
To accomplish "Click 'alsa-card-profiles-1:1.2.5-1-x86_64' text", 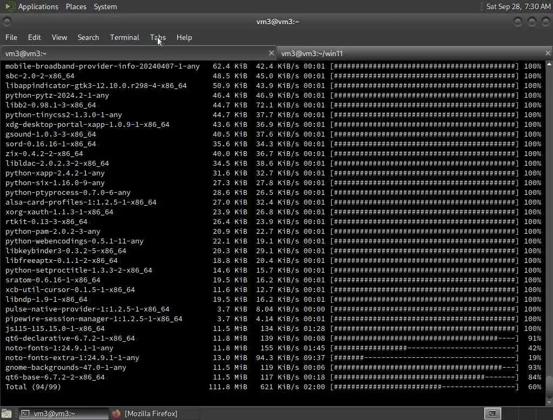I will click(81, 202).
